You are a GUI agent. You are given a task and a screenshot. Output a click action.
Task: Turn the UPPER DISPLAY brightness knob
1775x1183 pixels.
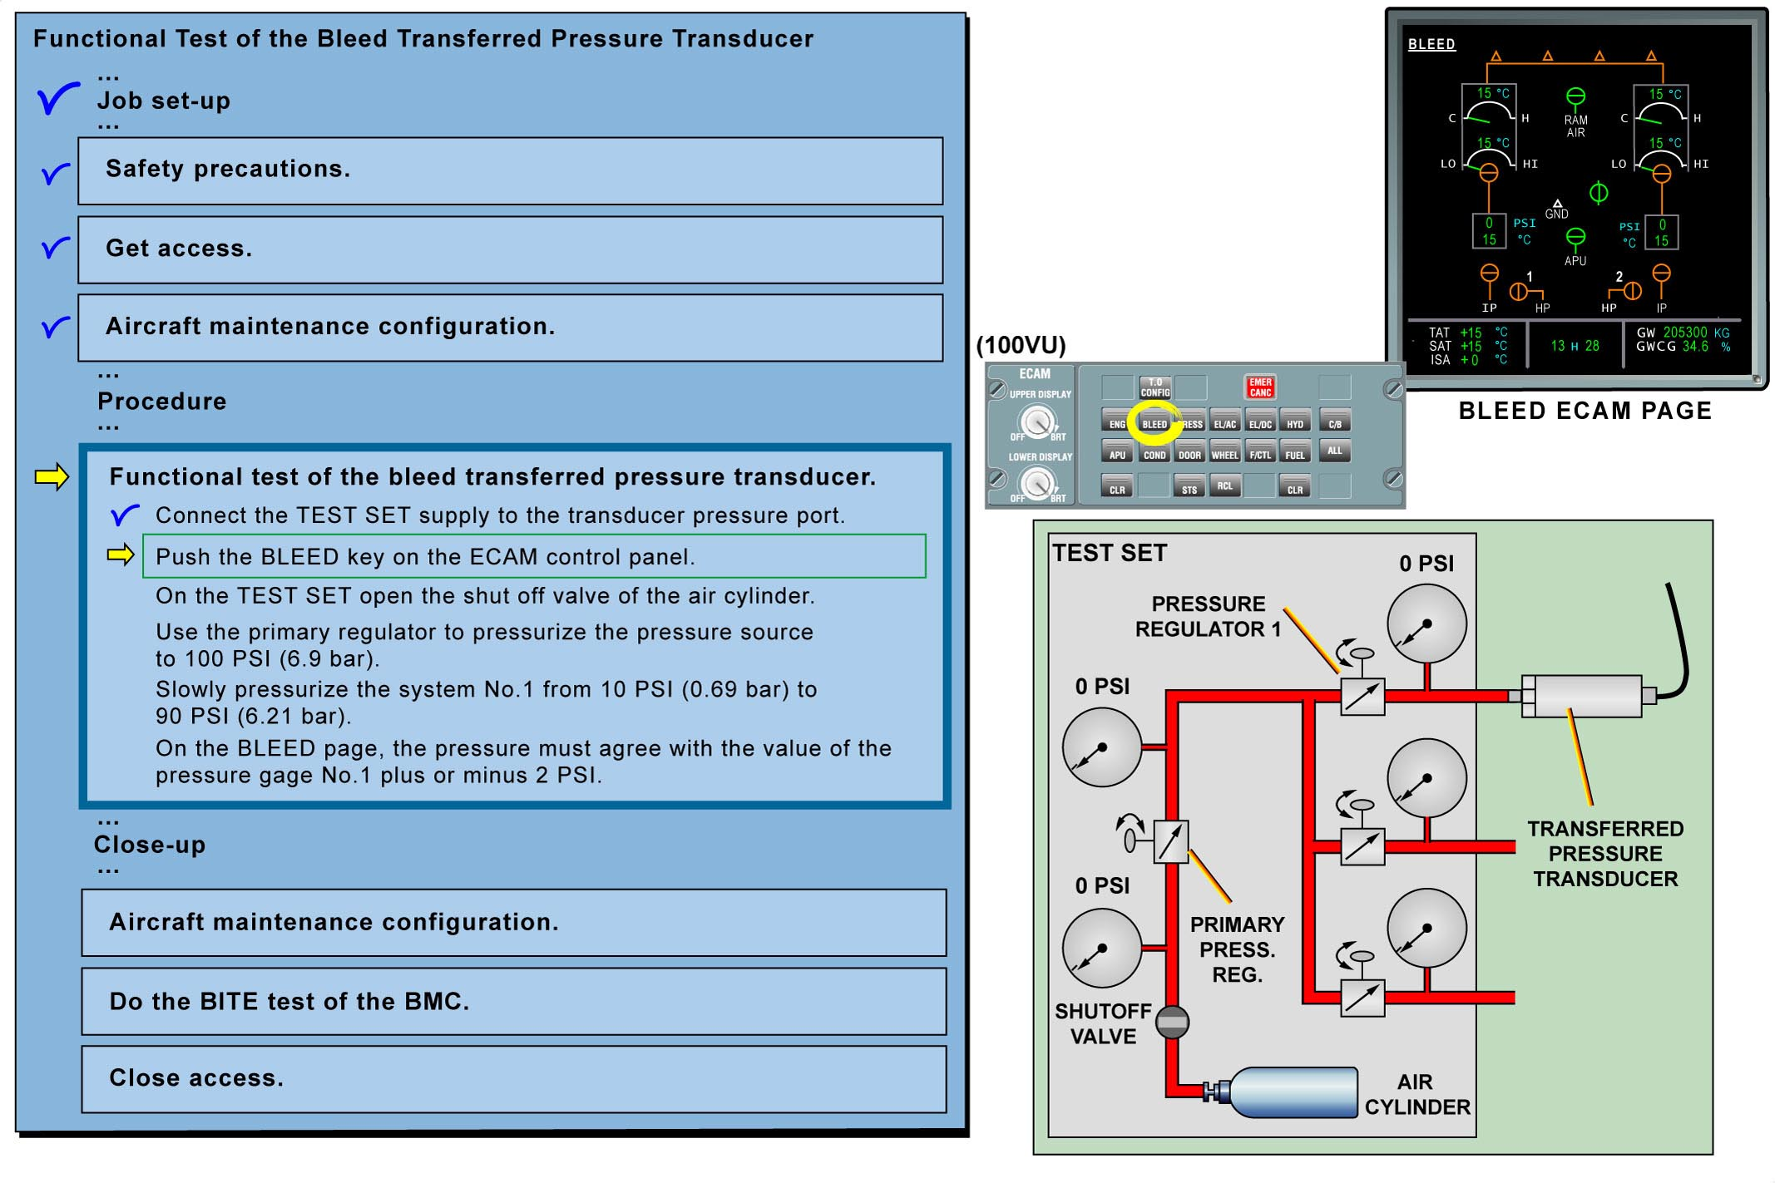click(1036, 421)
